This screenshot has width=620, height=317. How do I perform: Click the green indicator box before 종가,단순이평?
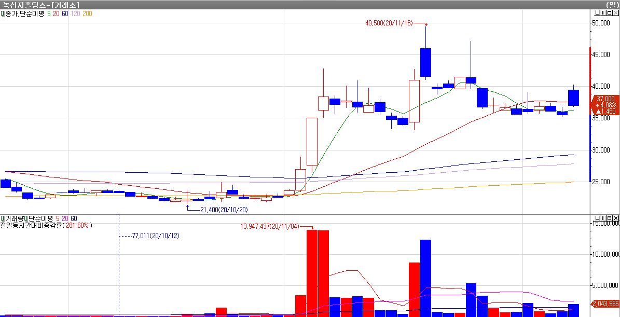[x=3, y=13]
